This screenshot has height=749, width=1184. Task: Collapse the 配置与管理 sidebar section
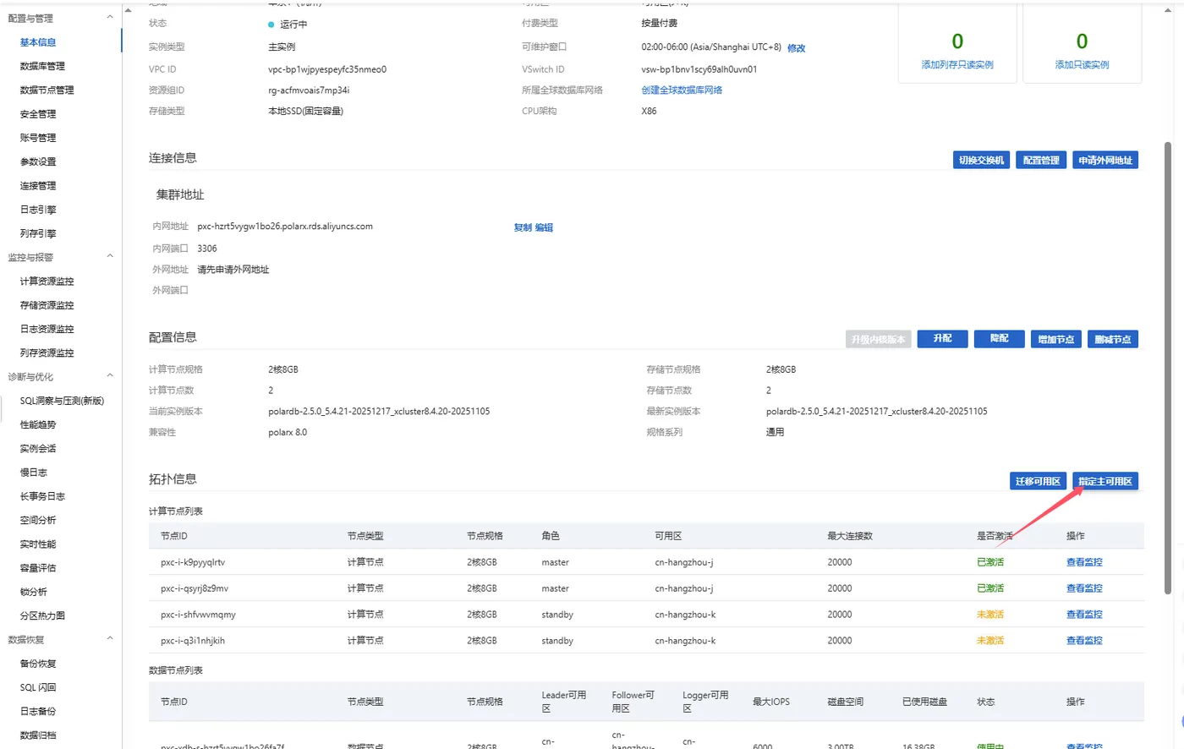110,18
